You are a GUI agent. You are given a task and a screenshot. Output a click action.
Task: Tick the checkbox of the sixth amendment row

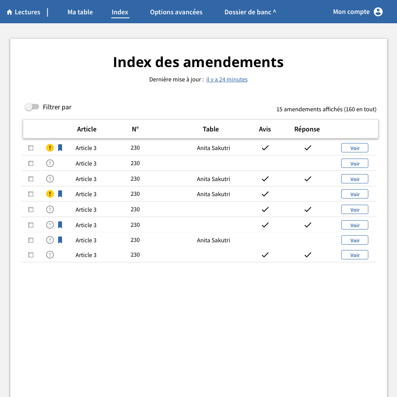click(31, 225)
